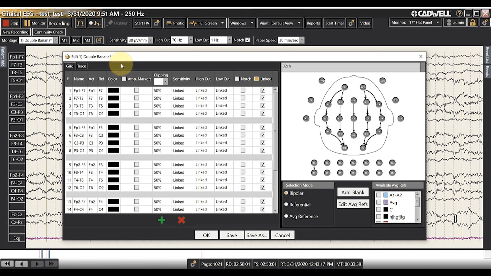This screenshot has width=491, height=276.
Task: Click the padlock lock icon
Action: pyautogui.click(x=473, y=23)
